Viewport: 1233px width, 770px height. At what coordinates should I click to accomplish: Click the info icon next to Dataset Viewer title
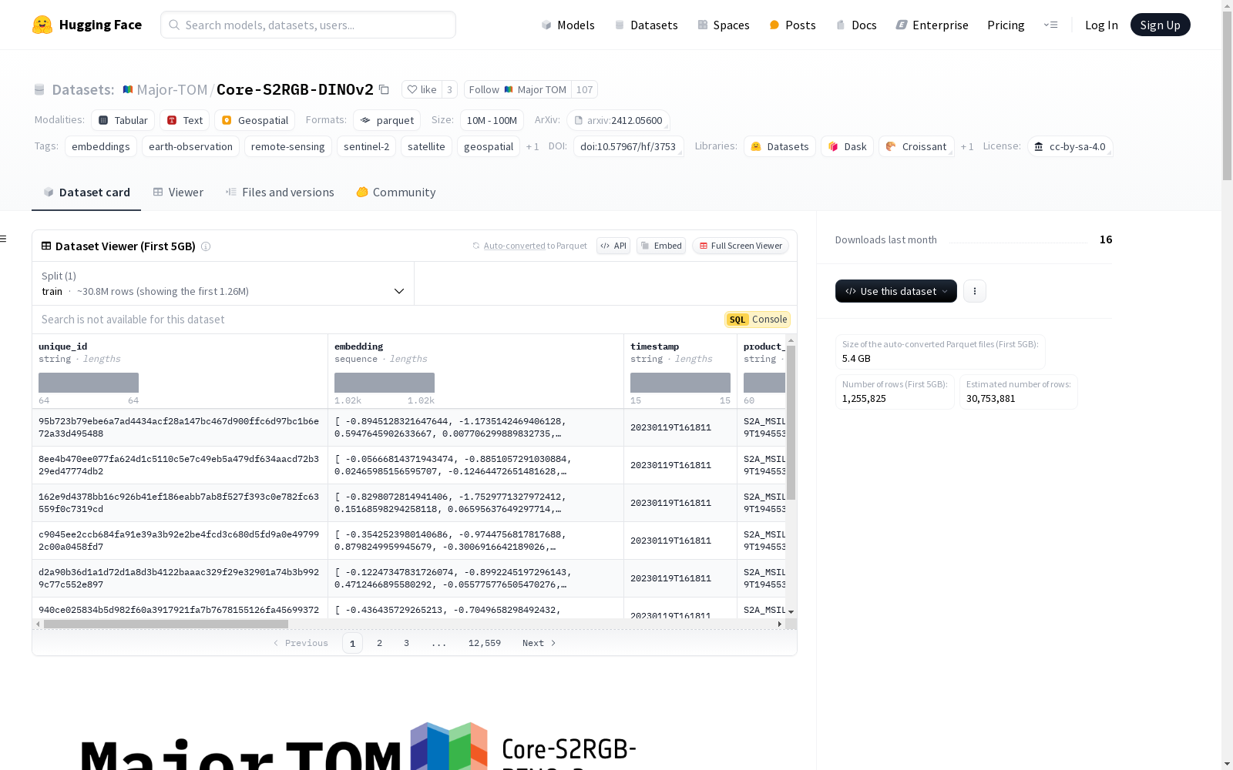(x=206, y=246)
